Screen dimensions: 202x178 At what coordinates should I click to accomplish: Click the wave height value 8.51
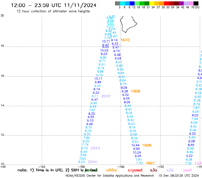pos(102,65)
